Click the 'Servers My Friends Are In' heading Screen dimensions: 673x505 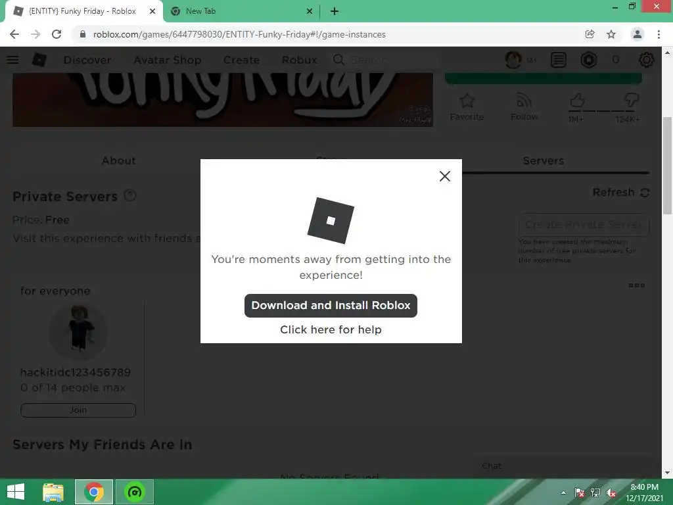(x=102, y=445)
